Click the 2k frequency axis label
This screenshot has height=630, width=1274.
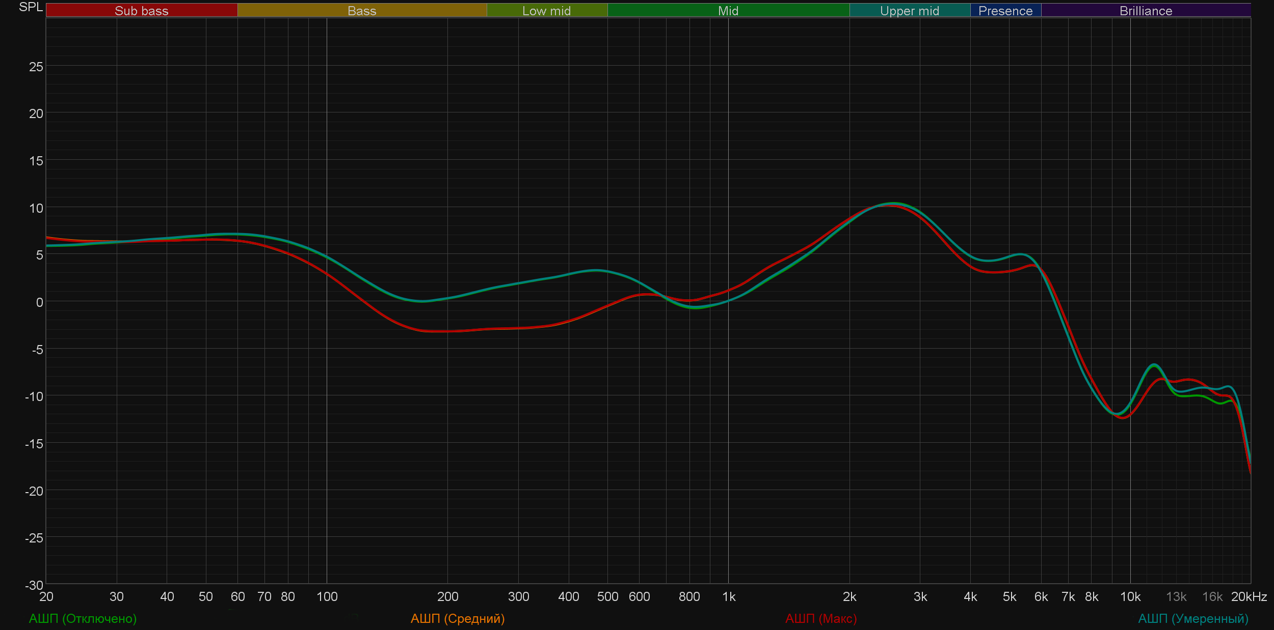coord(850,596)
